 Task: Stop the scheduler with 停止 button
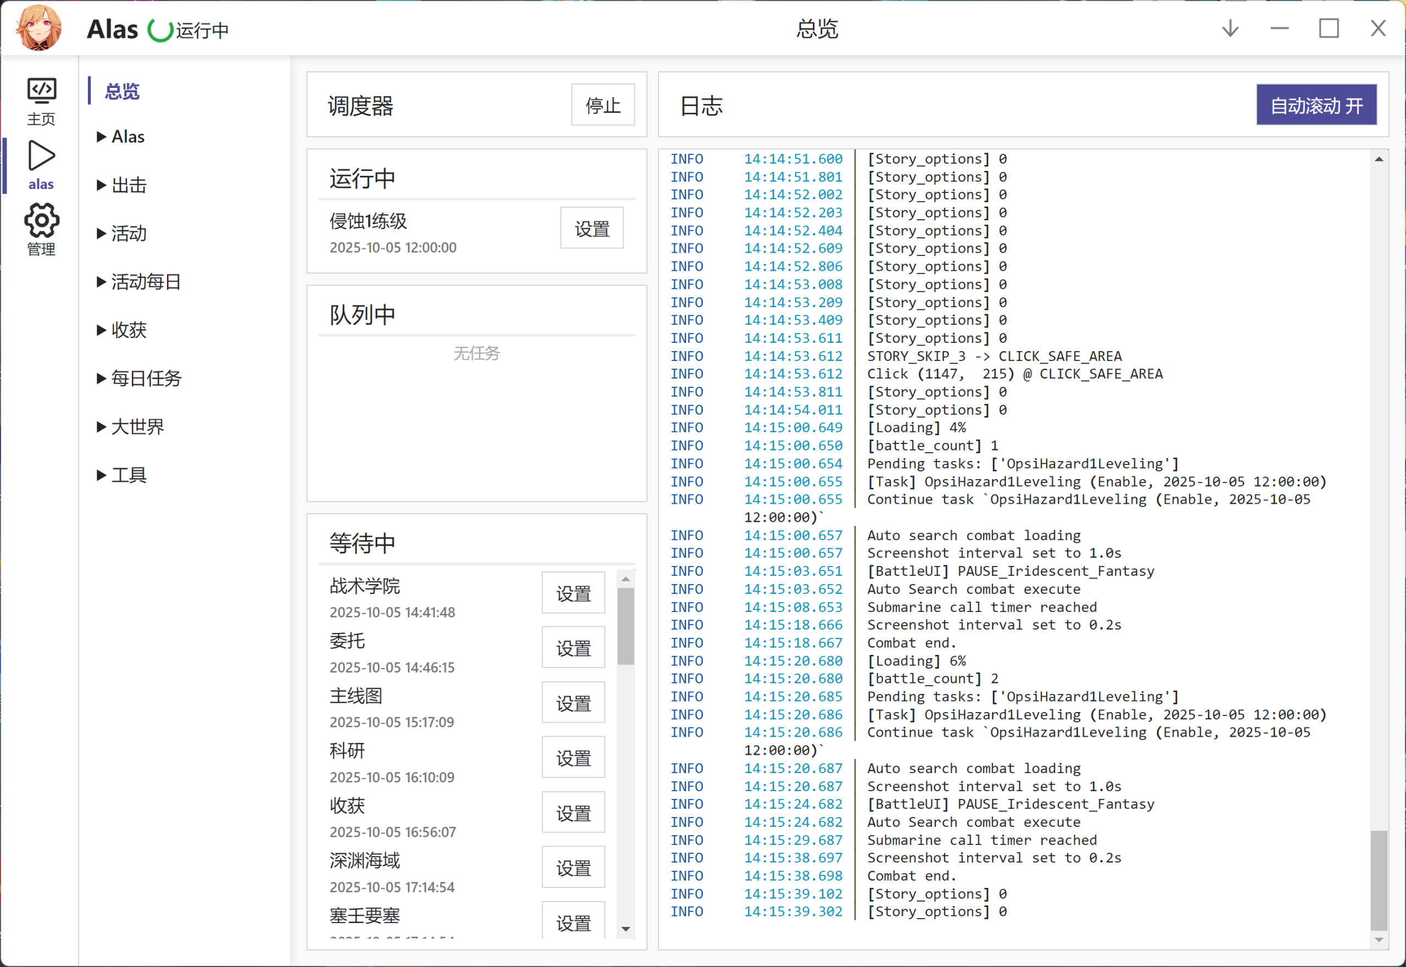[x=602, y=105]
